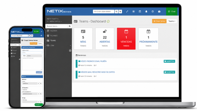Expand the CRM submenu arrow in laptop sidebar
Image resolution: width=197 pixels, height=111 pixels.
(x=70, y=46)
